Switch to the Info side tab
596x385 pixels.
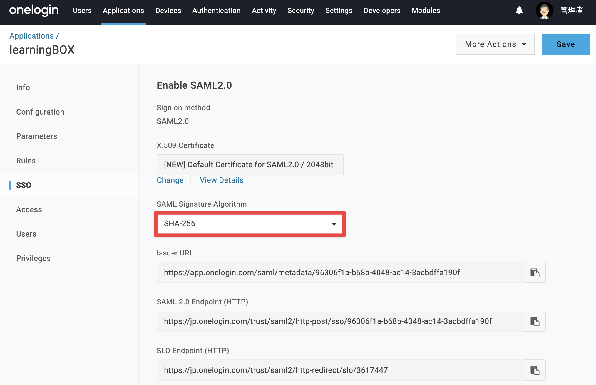pyautogui.click(x=23, y=87)
